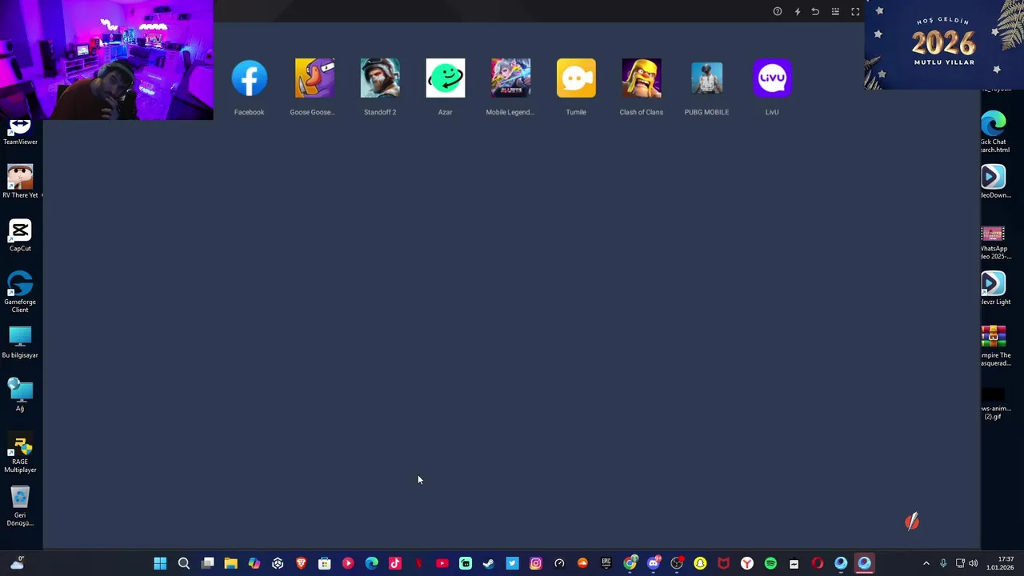The width and height of the screenshot is (1024, 576).
Task: Open the Windows Start menu
Action: [x=160, y=563]
